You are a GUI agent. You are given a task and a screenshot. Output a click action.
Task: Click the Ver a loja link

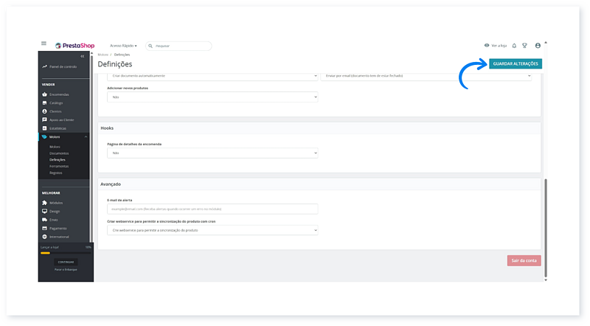497,46
